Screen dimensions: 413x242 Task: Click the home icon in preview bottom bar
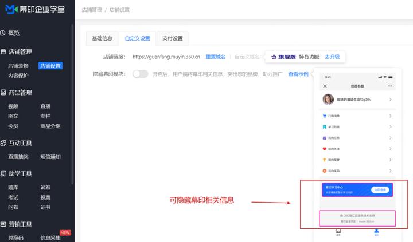(338, 231)
